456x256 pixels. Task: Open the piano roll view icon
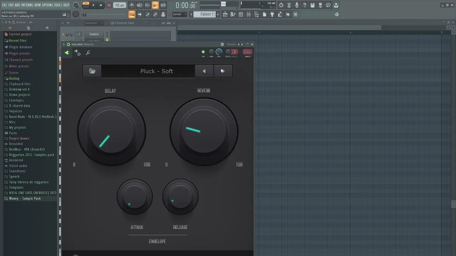click(x=233, y=14)
